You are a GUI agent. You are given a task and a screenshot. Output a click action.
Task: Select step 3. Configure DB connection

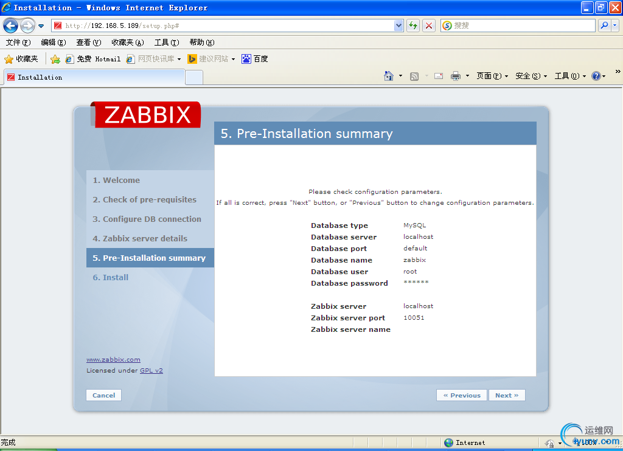pyautogui.click(x=147, y=219)
